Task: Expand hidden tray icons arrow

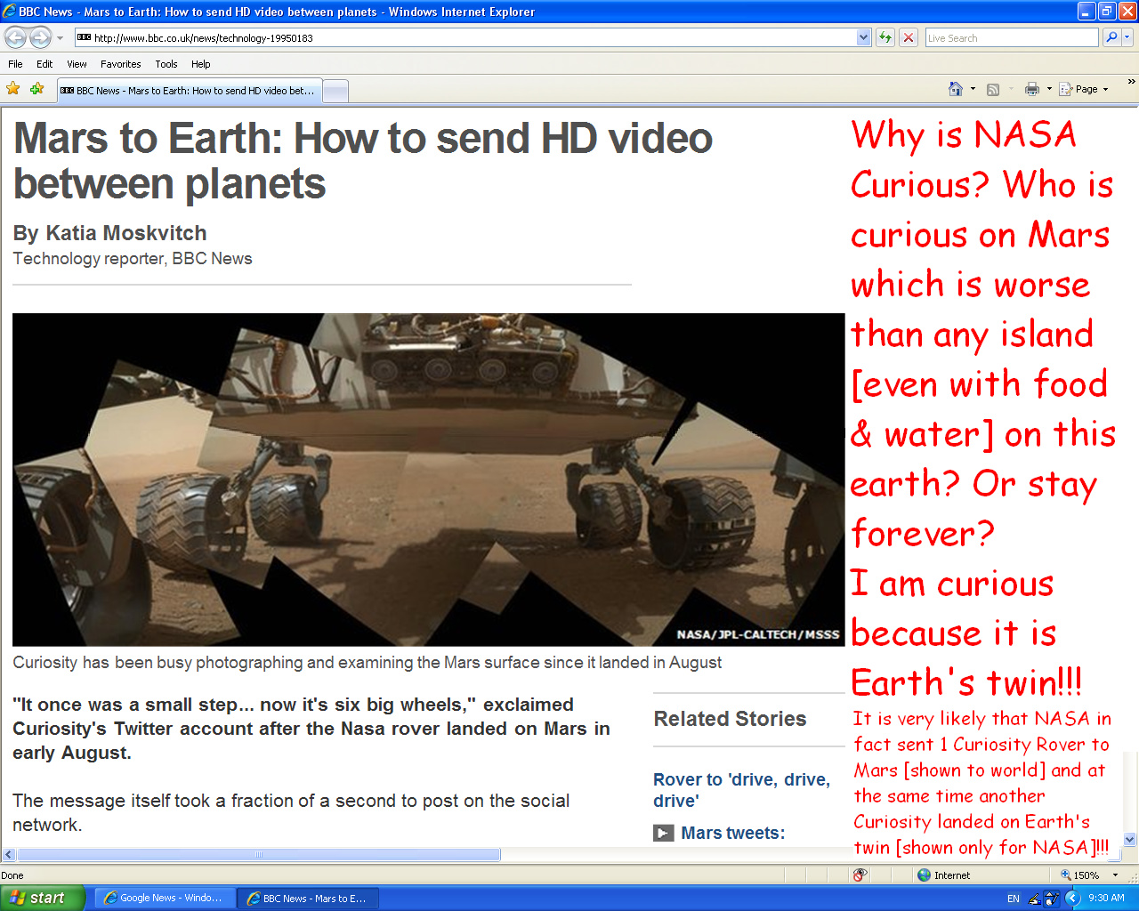Action: pyautogui.click(x=1073, y=899)
